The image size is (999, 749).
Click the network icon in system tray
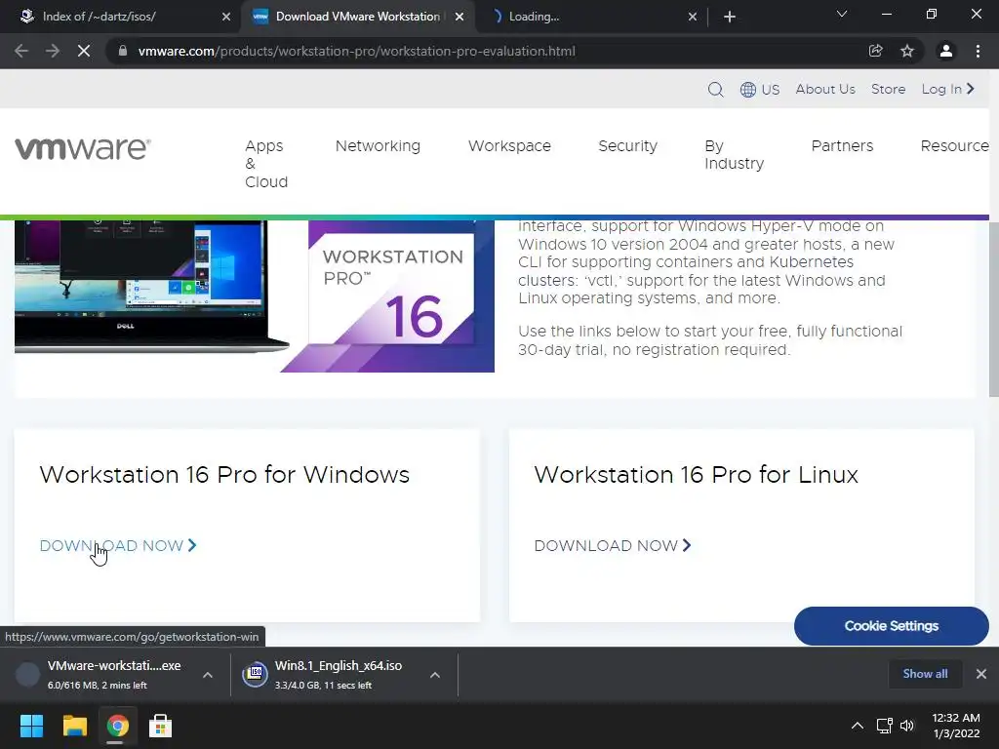pos(884,726)
